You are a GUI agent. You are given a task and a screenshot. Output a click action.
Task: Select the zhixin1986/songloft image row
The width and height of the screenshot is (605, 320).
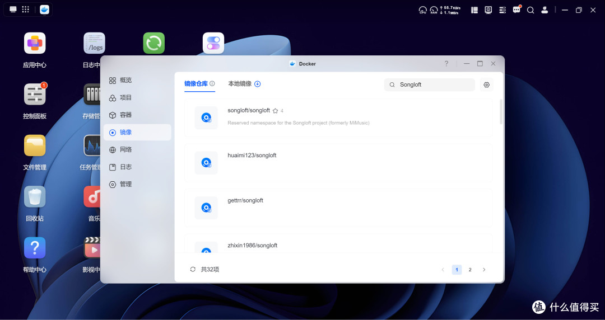coord(338,243)
